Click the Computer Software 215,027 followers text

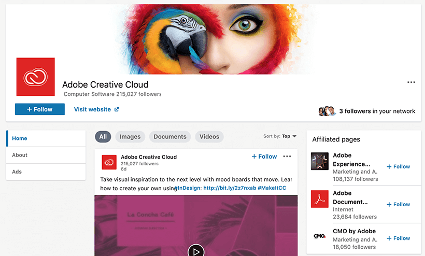click(x=112, y=94)
